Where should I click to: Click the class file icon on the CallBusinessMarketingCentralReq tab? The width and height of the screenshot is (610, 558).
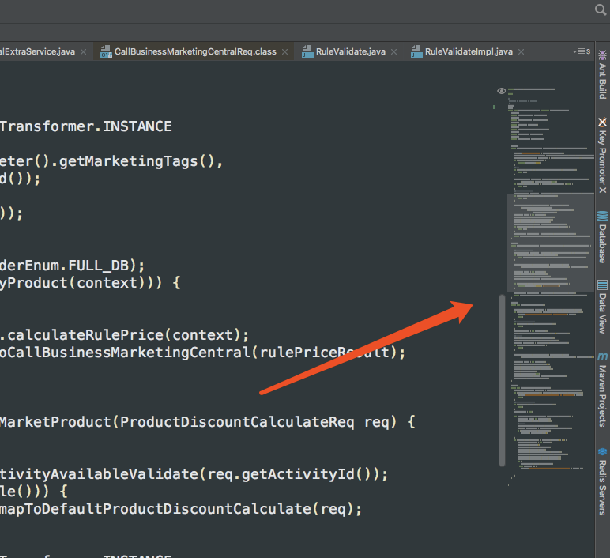(106, 51)
